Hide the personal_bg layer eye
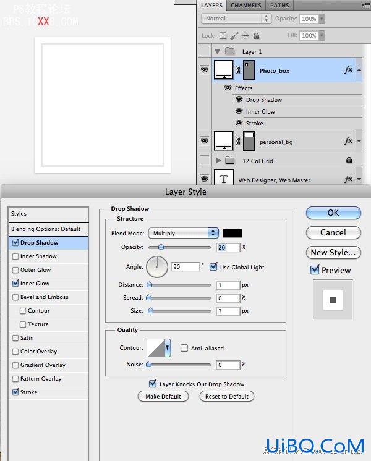 (x=205, y=140)
